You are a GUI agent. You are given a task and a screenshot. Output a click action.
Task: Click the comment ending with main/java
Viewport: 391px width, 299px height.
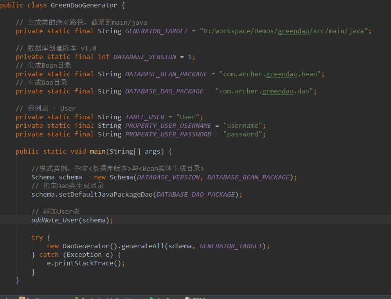(x=81, y=22)
